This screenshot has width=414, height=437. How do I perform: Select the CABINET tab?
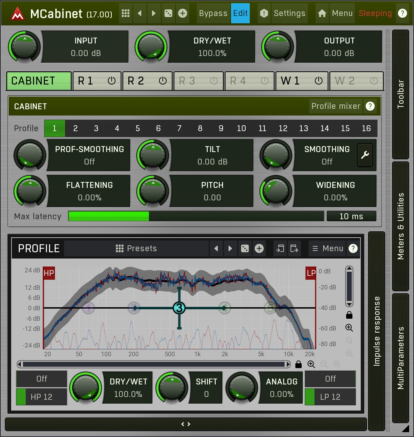point(39,81)
